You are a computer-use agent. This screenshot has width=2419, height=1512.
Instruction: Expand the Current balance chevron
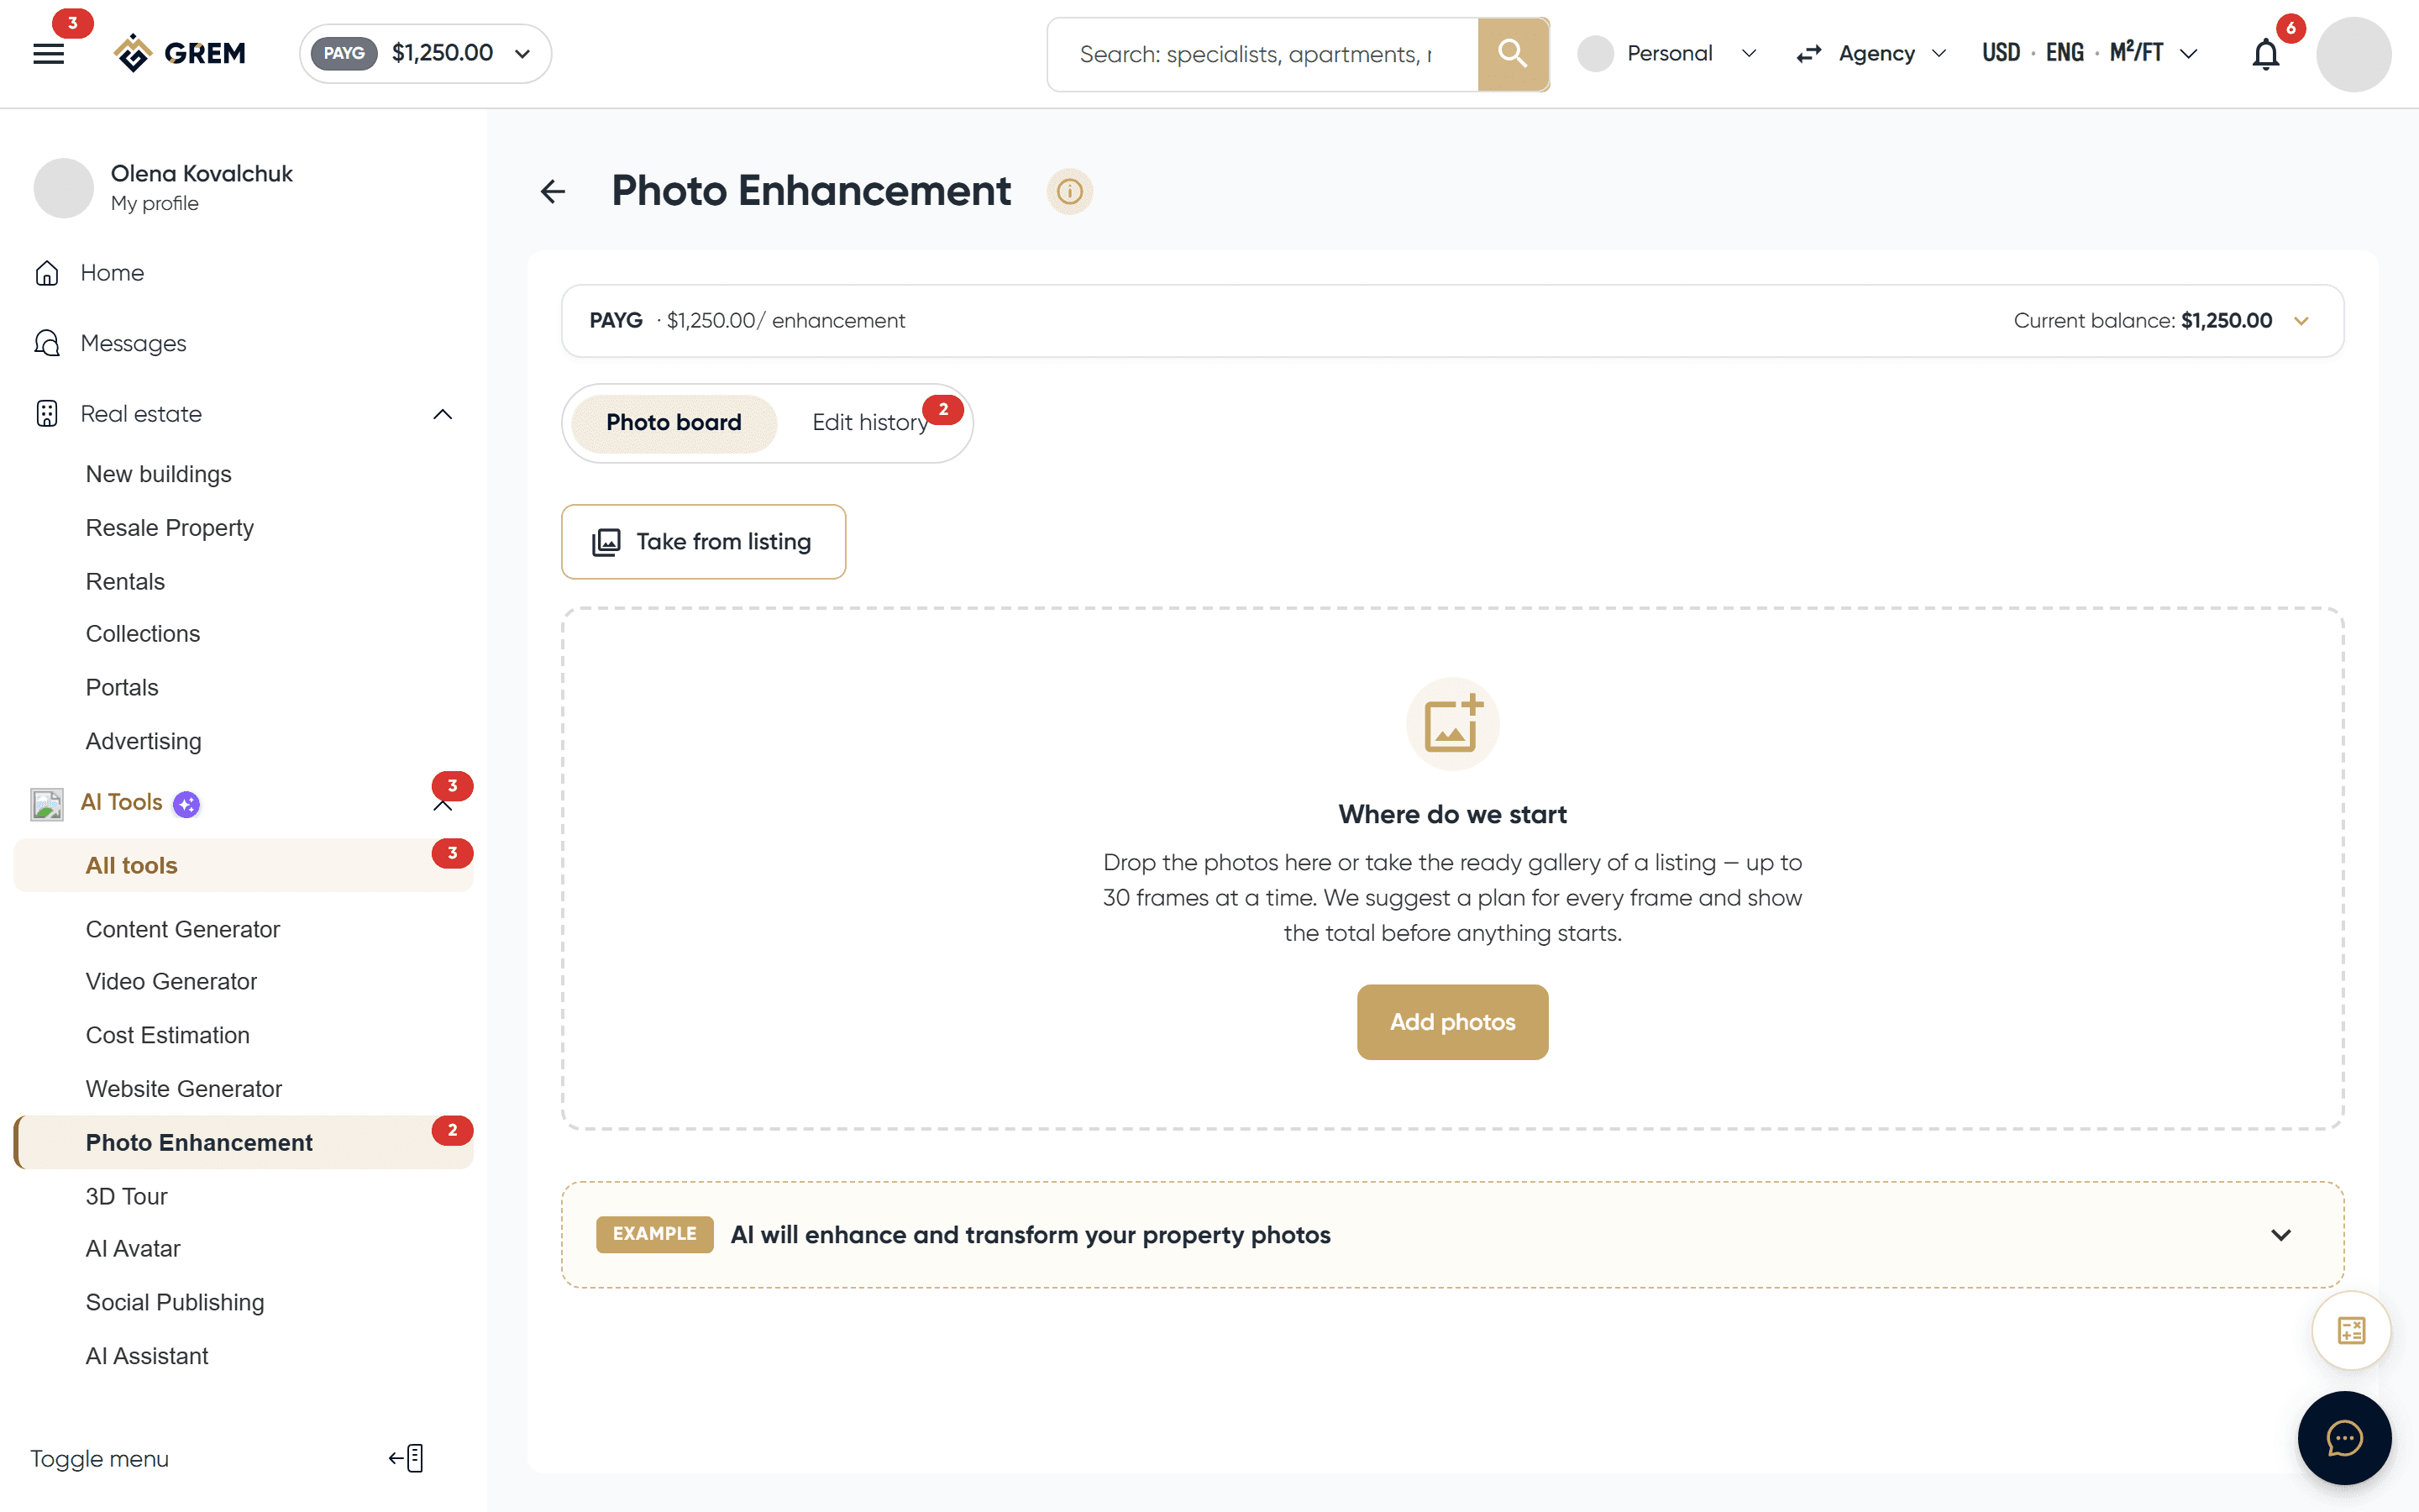pyautogui.click(x=2301, y=321)
